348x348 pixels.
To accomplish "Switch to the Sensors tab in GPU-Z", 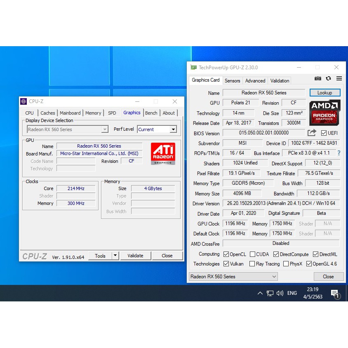I will (232, 81).
